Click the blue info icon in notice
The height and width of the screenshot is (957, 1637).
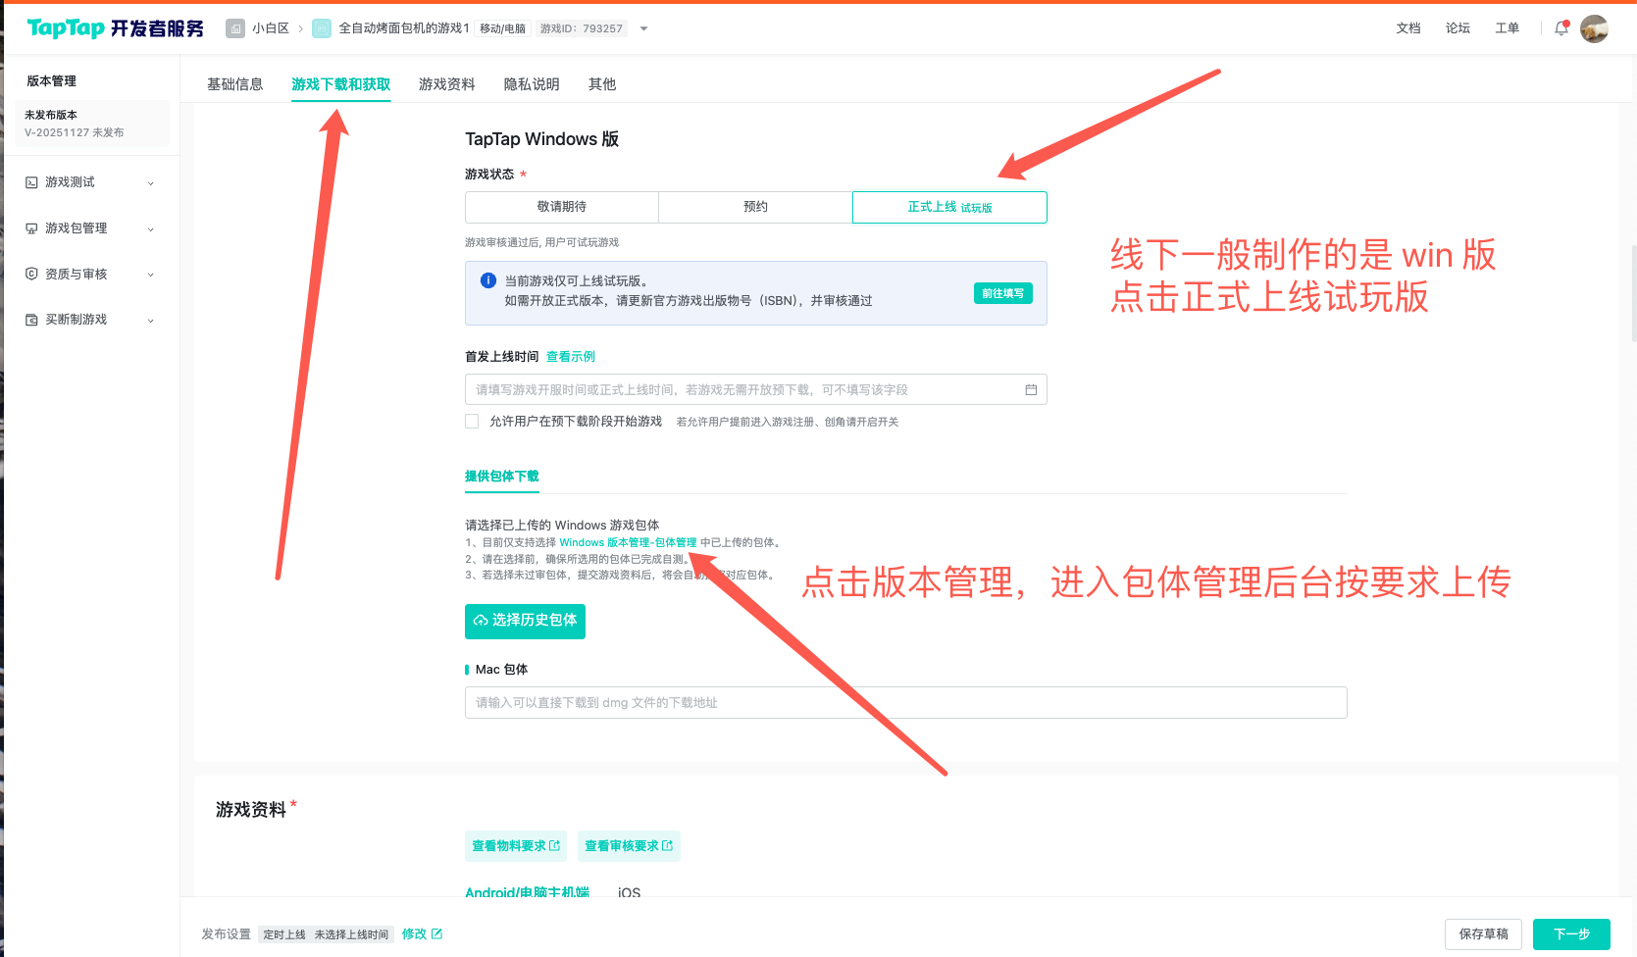[x=488, y=280]
